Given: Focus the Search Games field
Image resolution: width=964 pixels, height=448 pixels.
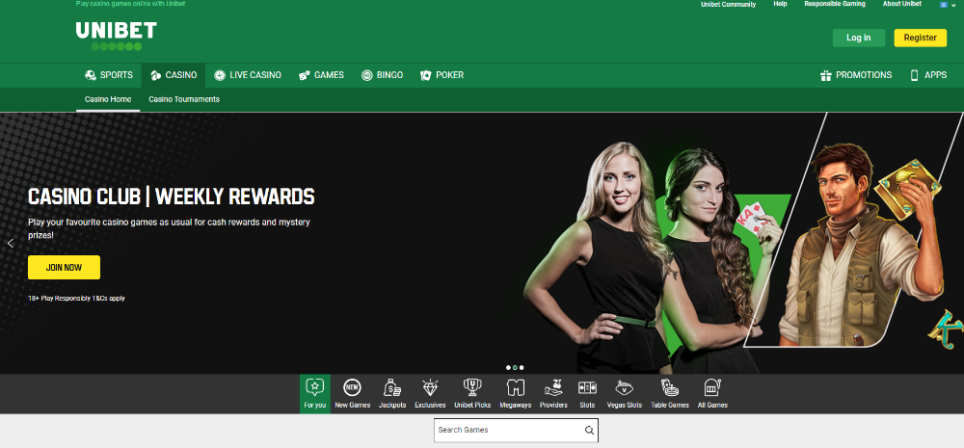Looking at the screenshot, I should [516, 431].
